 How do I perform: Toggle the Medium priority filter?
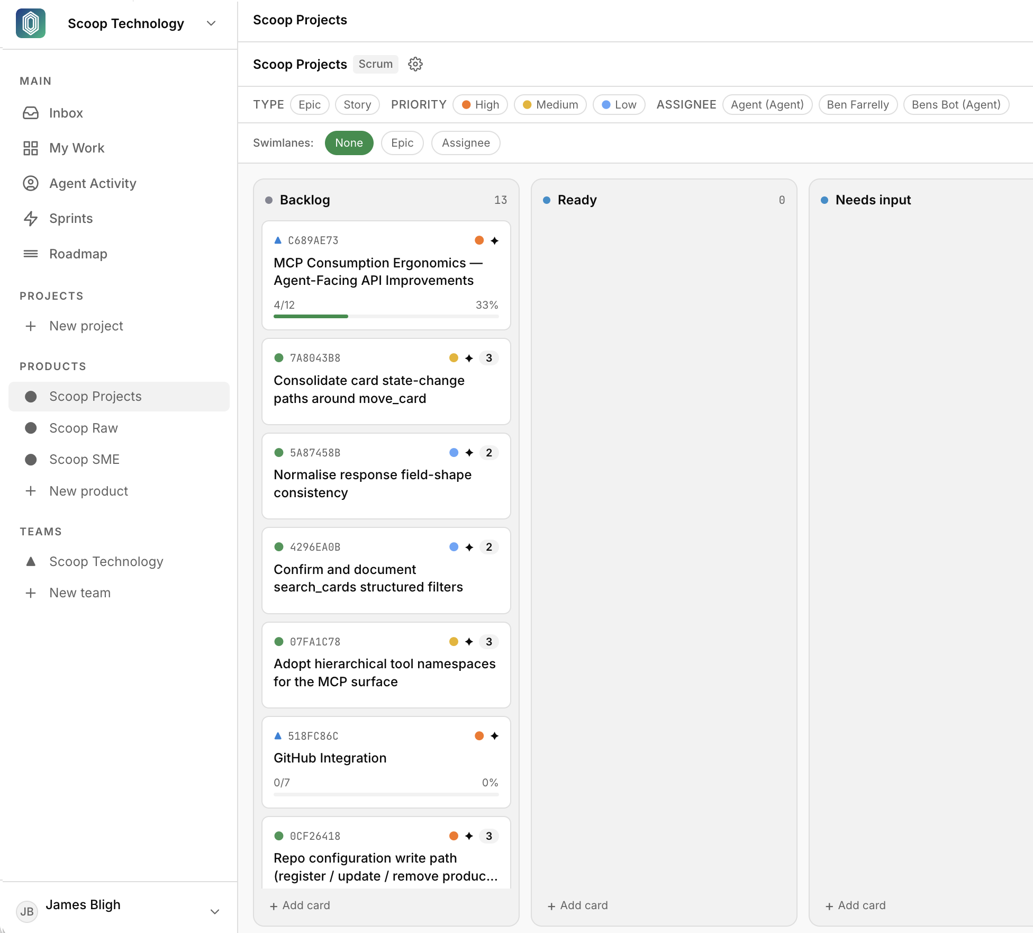pos(550,105)
